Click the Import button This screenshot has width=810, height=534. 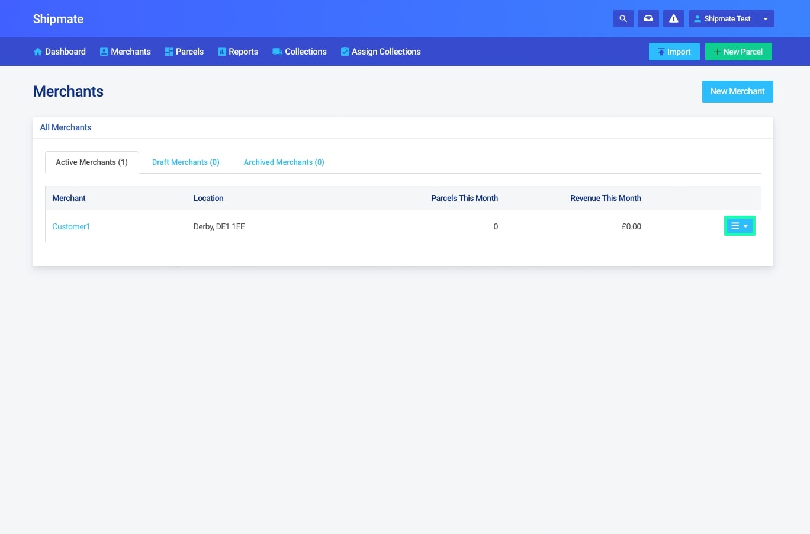pos(674,52)
